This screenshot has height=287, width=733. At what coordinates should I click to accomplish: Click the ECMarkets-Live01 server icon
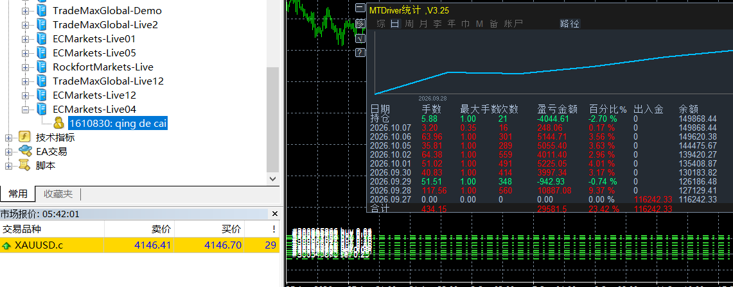[x=42, y=38]
